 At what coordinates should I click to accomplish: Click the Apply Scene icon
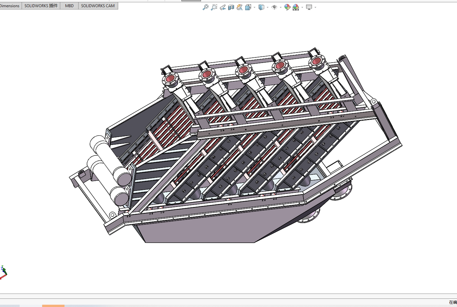(296, 7)
